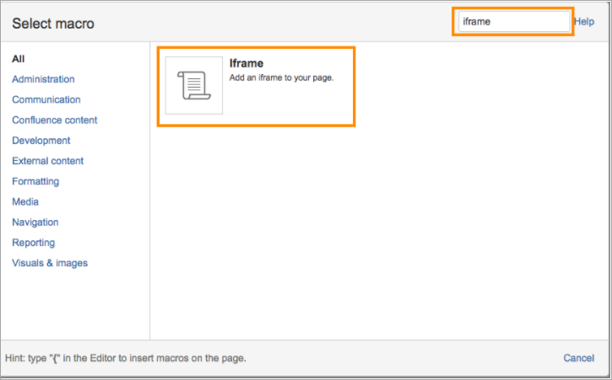Click the empty macro results area

click(379, 234)
